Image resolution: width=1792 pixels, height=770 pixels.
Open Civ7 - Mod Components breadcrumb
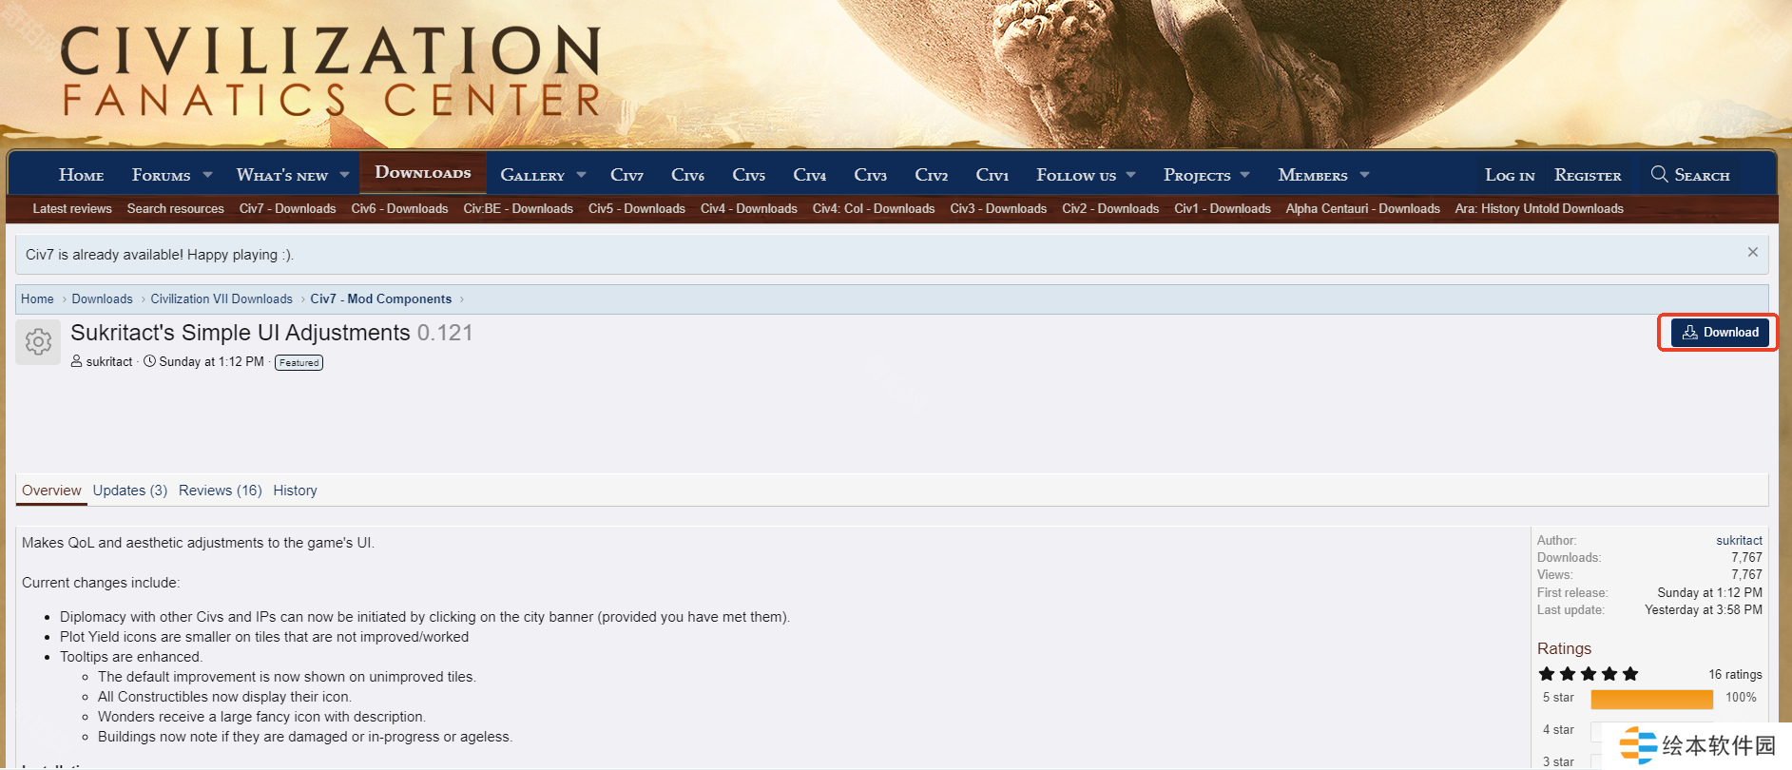[x=380, y=298]
